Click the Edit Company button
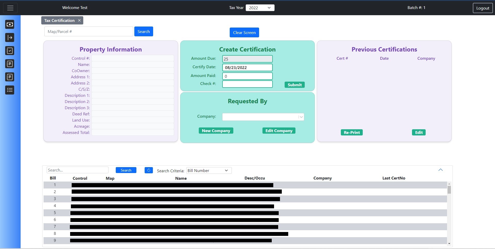 [x=279, y=131]
